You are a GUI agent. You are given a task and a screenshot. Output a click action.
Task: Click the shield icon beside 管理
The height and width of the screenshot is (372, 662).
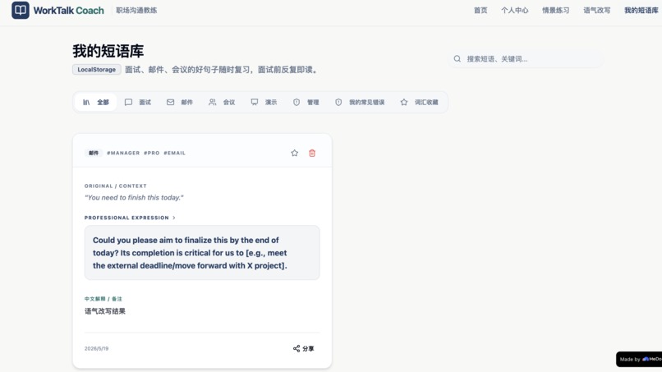(297, 102)
